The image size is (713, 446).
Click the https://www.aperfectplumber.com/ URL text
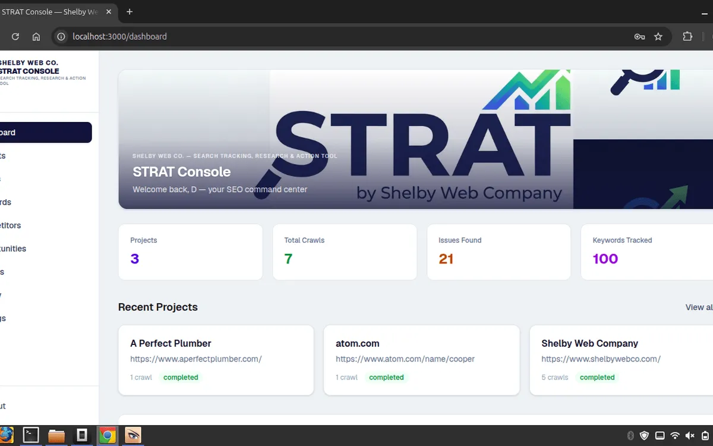click(196, 359)
